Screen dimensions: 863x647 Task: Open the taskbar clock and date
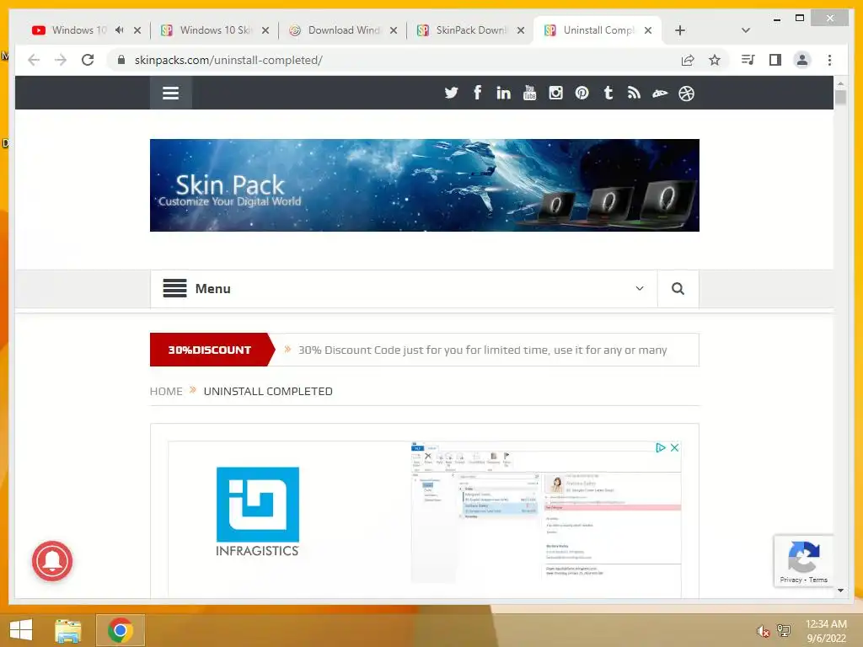click(x=826, y=631)
